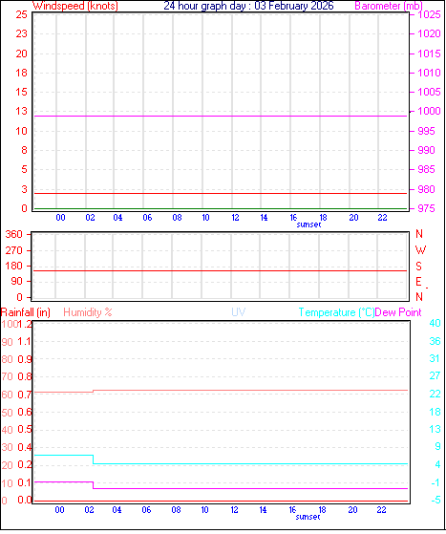
Task: Click the 31 °C temperature axis label
Action: (435, 358)
